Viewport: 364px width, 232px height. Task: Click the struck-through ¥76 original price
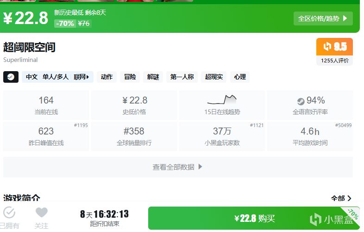point(83,24)
